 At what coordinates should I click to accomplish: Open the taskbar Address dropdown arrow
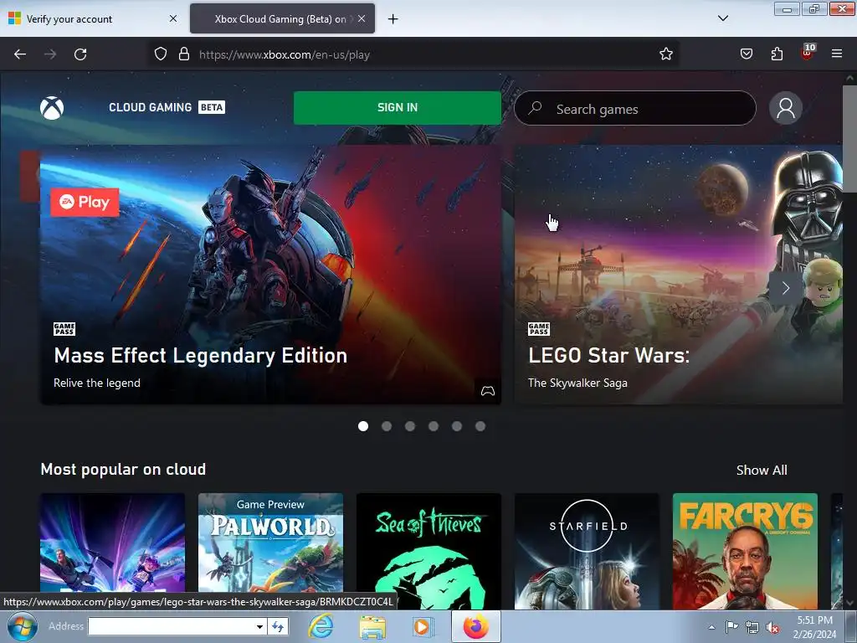[x=259, y=626]
